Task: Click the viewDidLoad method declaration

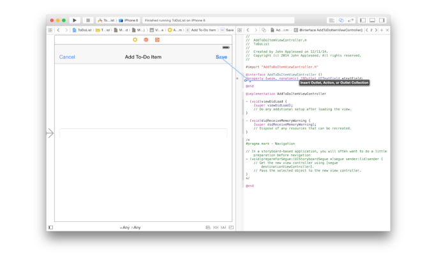Action: 266,101
